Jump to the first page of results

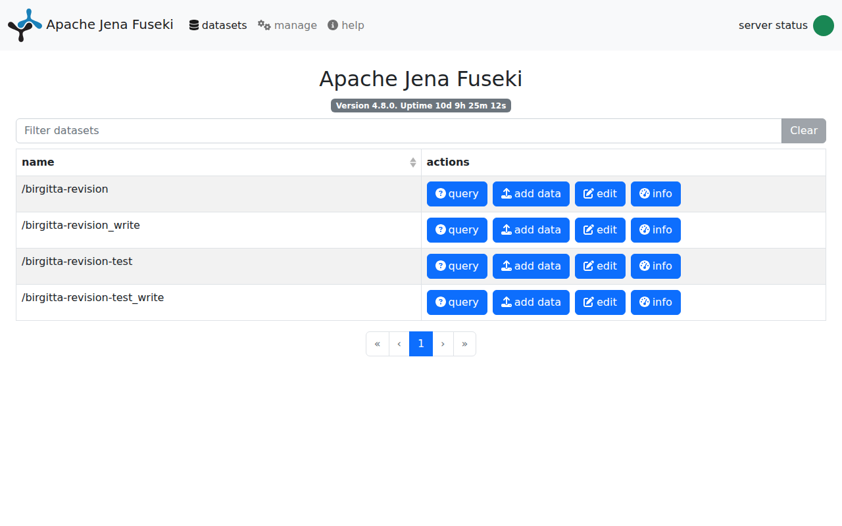(x=377, y=344)
